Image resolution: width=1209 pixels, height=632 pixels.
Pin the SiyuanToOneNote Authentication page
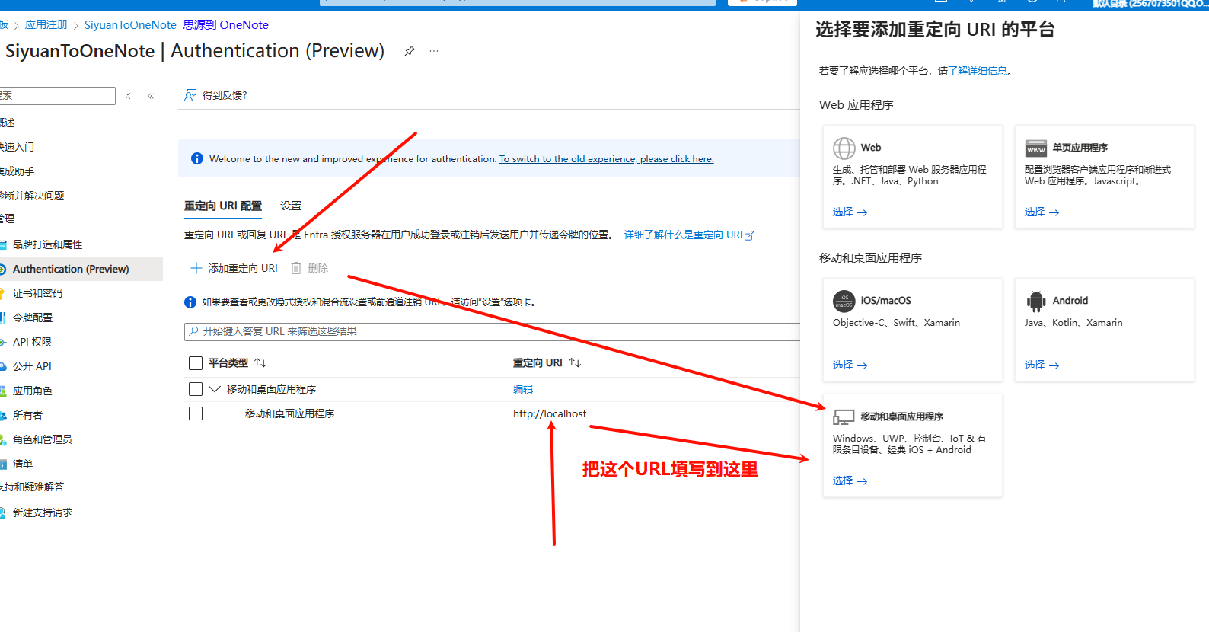410,51
